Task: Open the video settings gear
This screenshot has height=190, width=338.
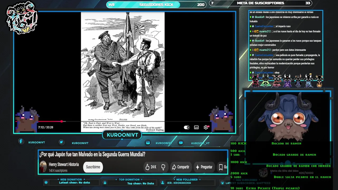Action: (x=206, y=127)
